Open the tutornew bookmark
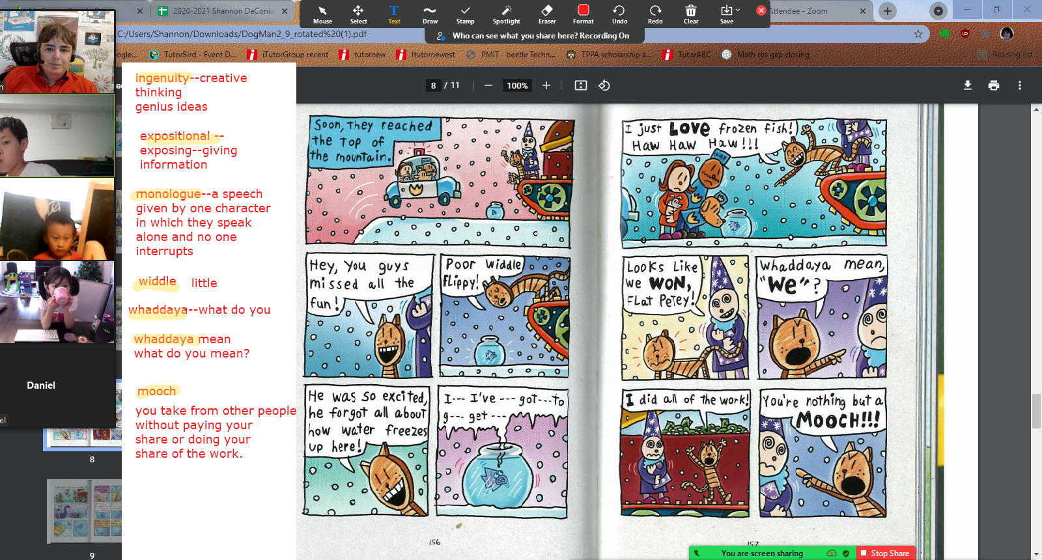 363,55
